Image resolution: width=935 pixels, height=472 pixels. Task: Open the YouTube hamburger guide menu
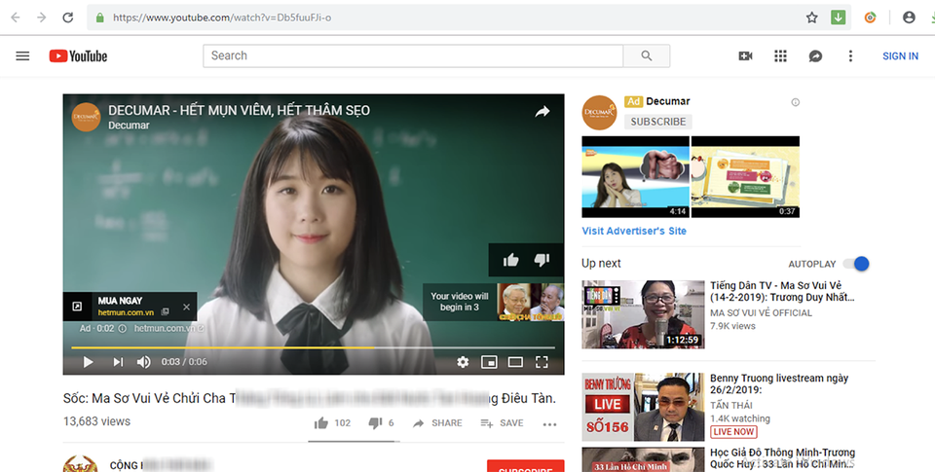pyautogui.click(x=22, y=56)
